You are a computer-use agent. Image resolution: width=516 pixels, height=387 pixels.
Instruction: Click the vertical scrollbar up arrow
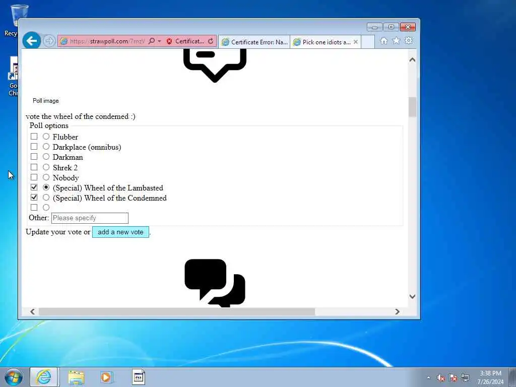(x=412, y=60)
